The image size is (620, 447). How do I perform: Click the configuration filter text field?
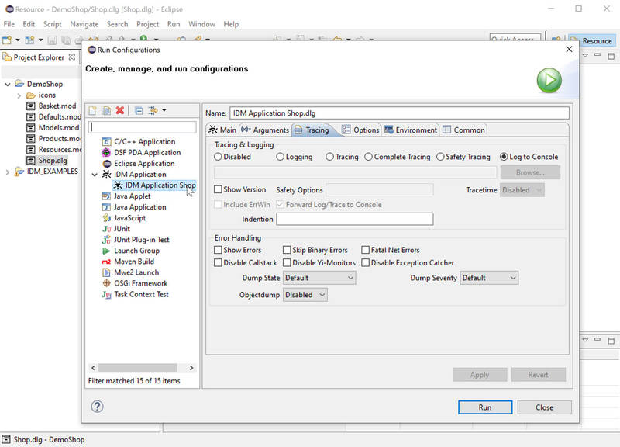tap(143, 127)
